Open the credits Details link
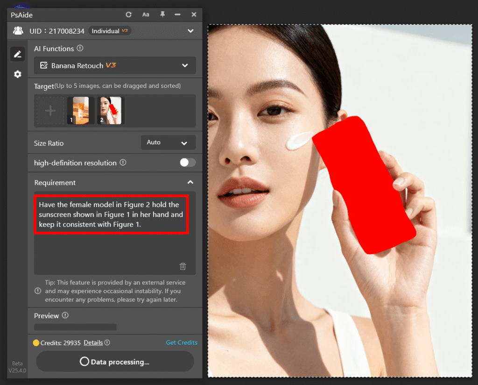Viewport: 478px width, 385px height. tap(93, 342)
